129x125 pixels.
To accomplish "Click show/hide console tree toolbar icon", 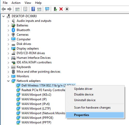I will coord(17,9).
